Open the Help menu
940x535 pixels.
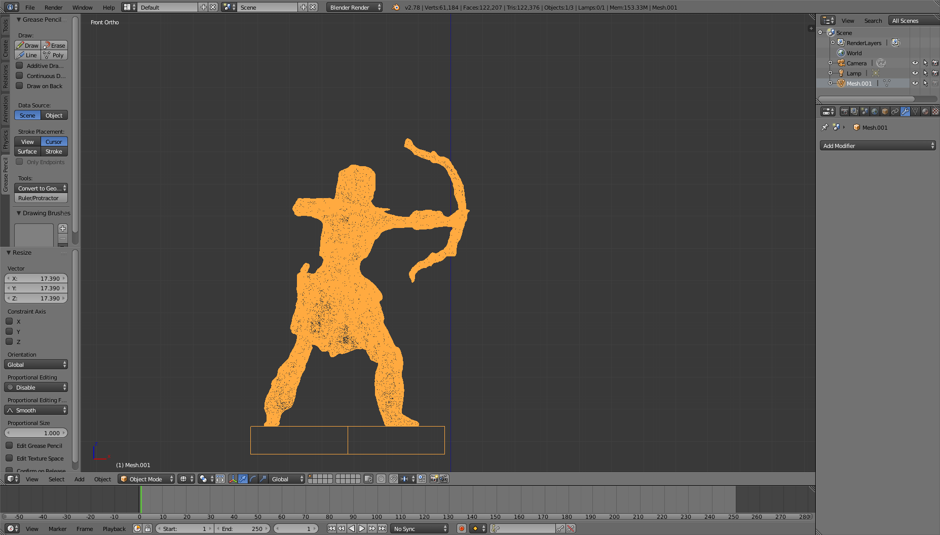click(108, 7)
